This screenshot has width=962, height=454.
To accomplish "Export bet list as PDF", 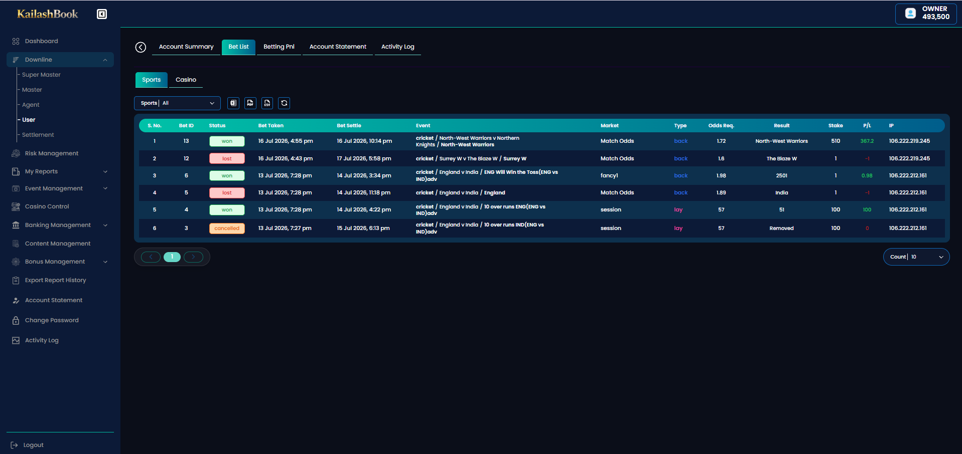I will [x=250, y=103].
